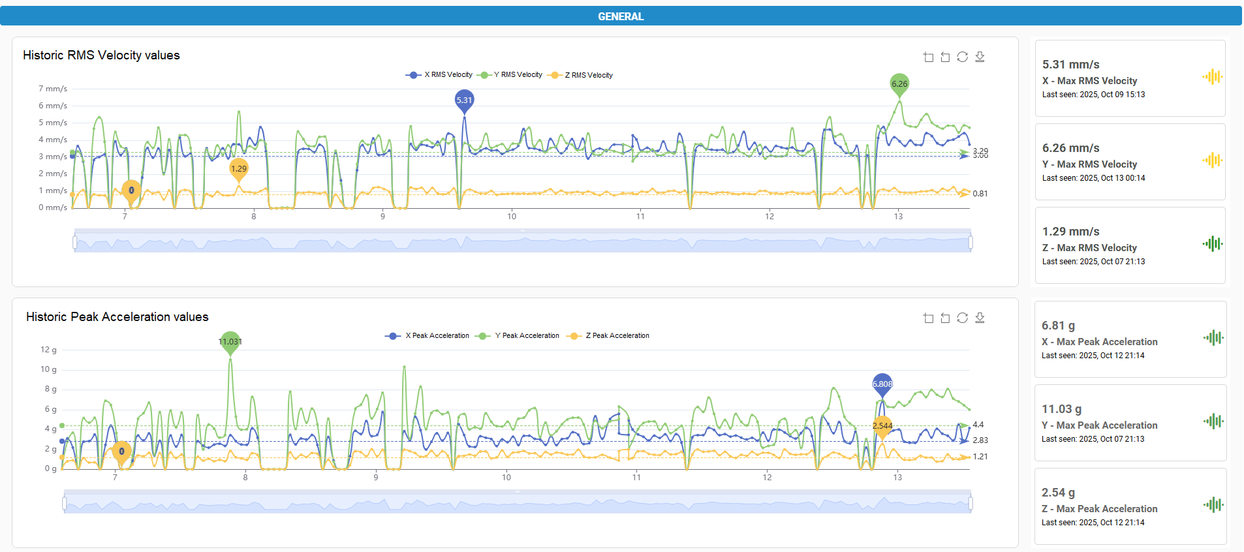The image size is (1244, 552).
Task: Click the RMS Velocity chart range slider
Action: [522, 243]
